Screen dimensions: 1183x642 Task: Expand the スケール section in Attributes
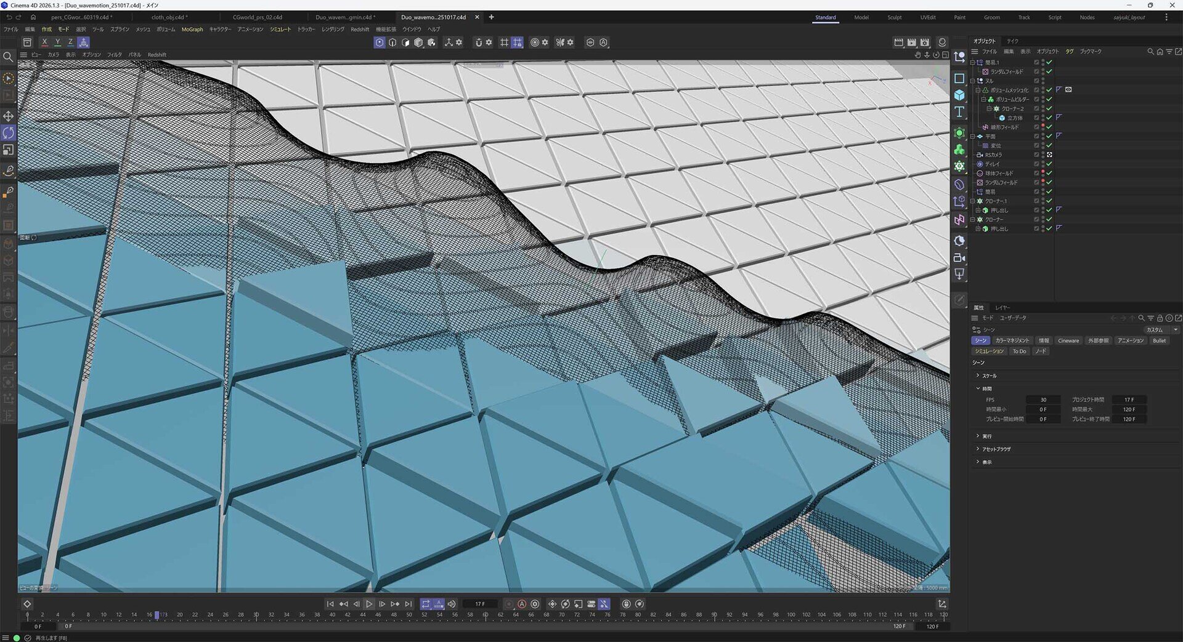point(978,375)
